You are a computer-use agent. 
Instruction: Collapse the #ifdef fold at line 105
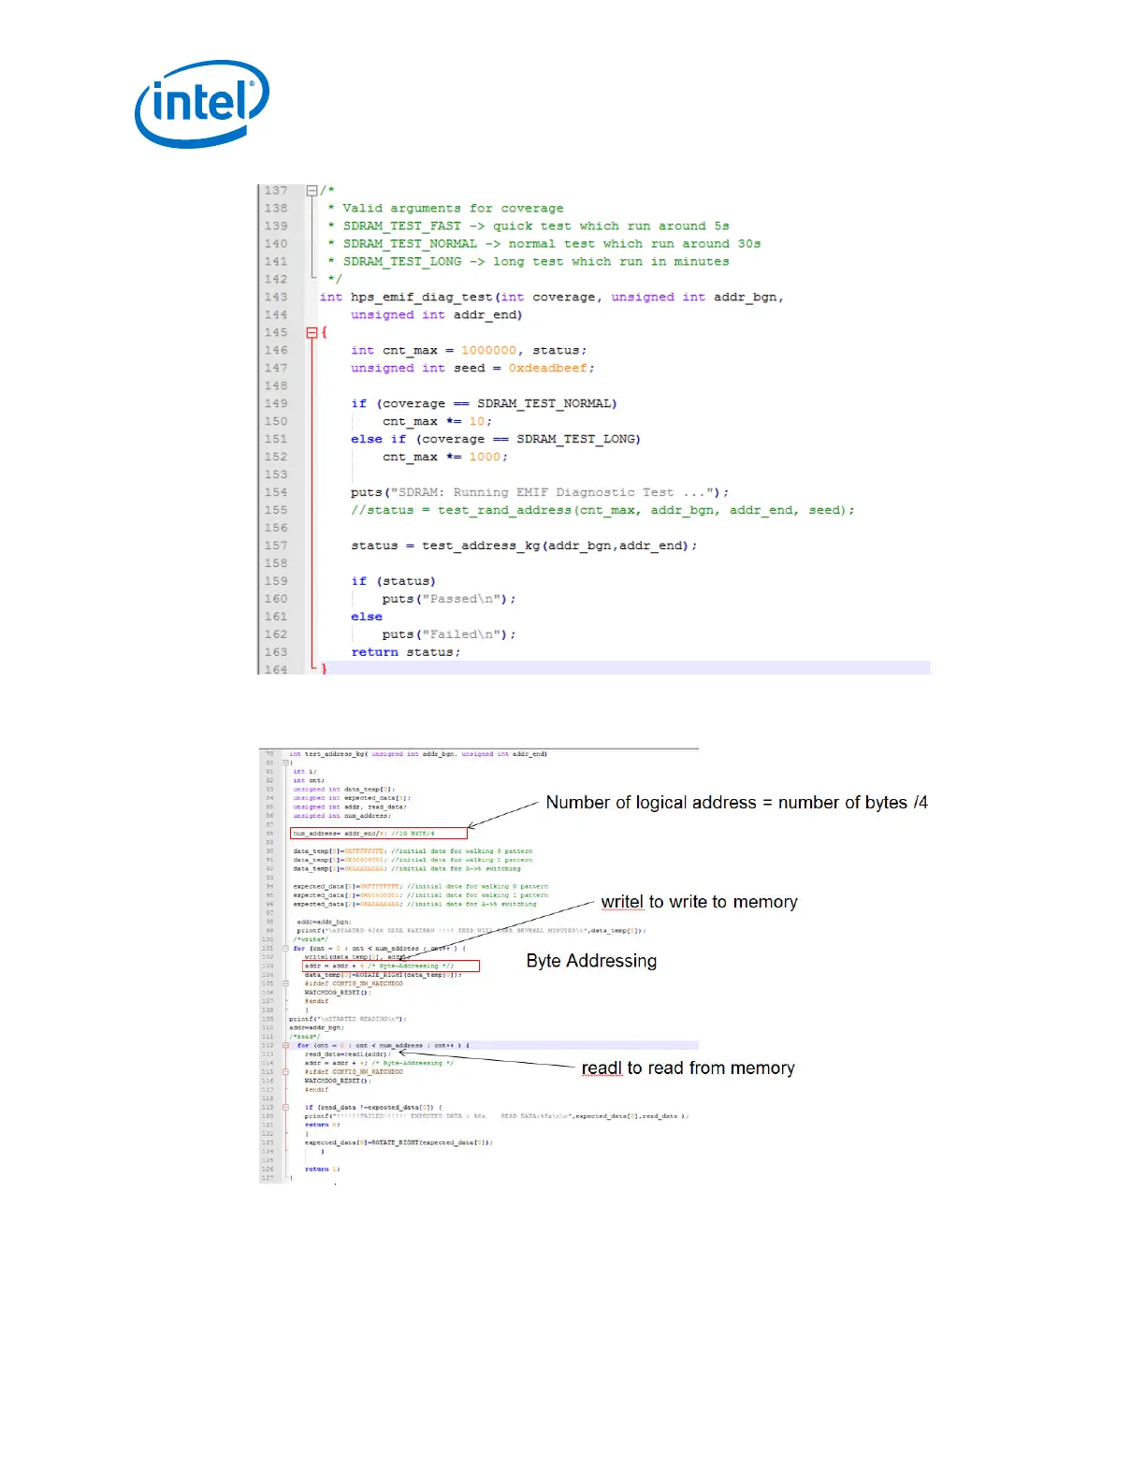tap(286, 983)
